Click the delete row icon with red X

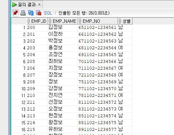(x=38, y=13)
